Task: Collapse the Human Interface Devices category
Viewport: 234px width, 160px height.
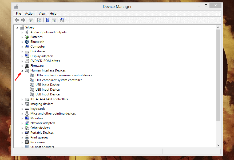Action: (x=22, y=70)
